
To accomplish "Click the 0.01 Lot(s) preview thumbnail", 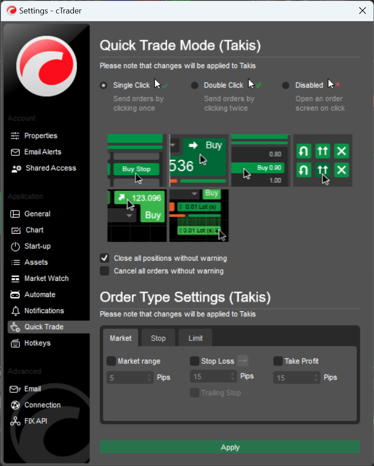I will pos(199,216).
